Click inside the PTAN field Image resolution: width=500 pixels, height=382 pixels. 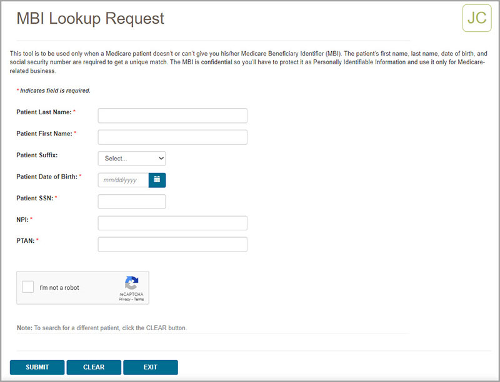[x=172, y=243]
